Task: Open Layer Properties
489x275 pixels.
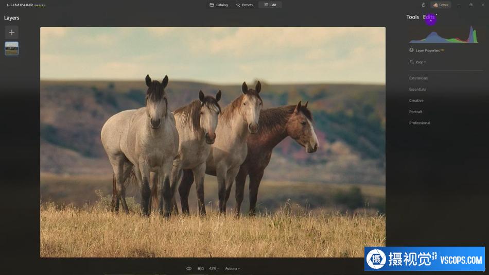Action: (x=428, y=50)
